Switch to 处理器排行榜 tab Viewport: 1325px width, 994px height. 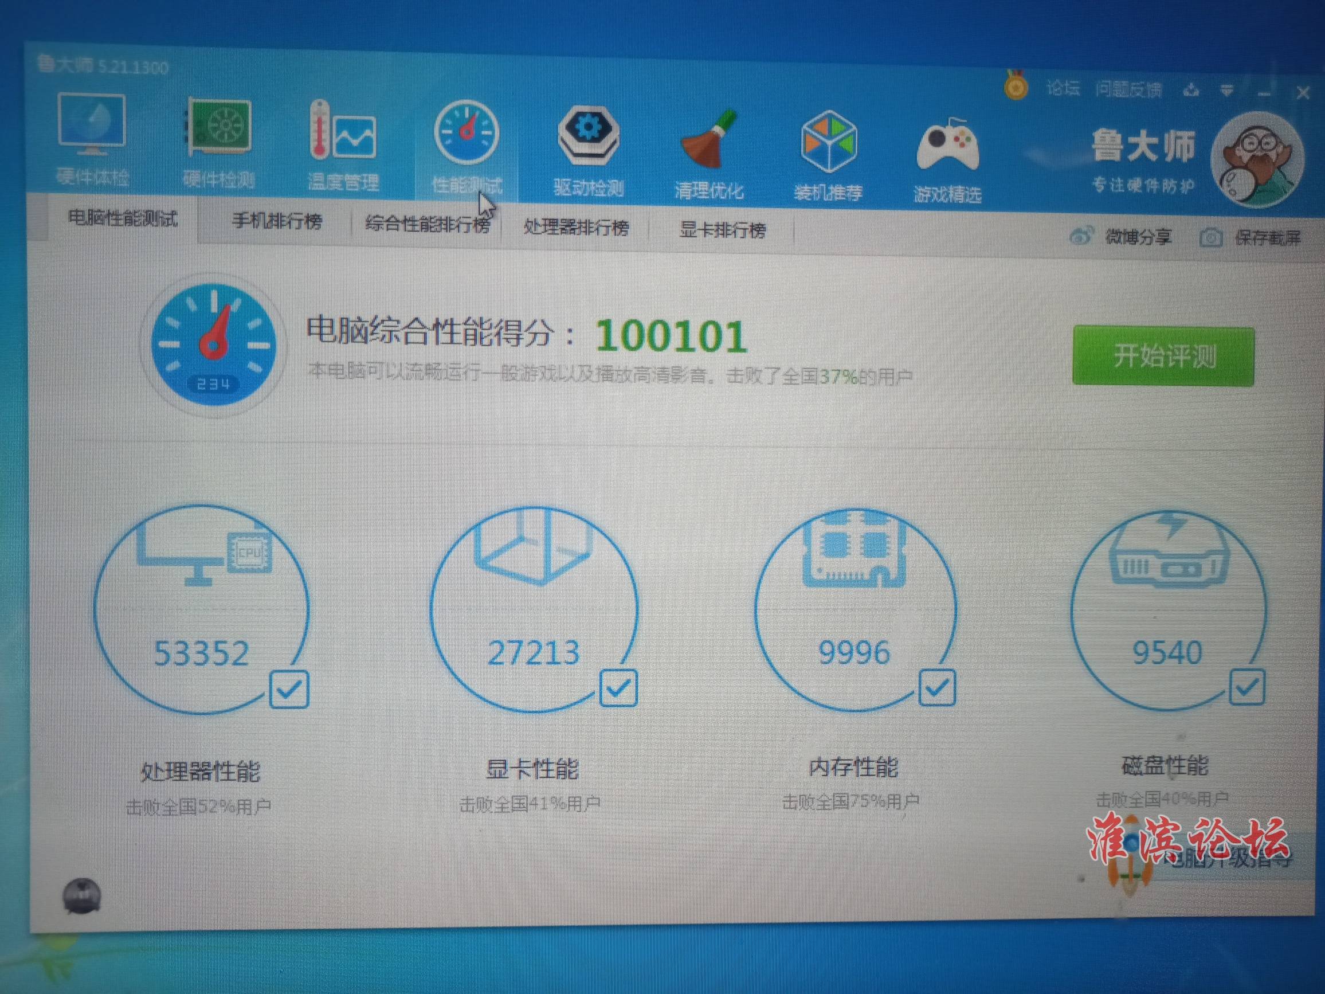pos(575,228)
